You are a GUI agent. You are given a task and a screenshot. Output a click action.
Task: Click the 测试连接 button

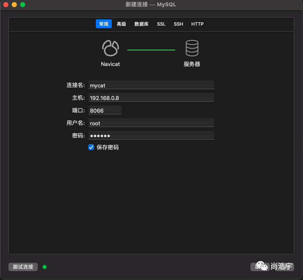tap(23, 267)
